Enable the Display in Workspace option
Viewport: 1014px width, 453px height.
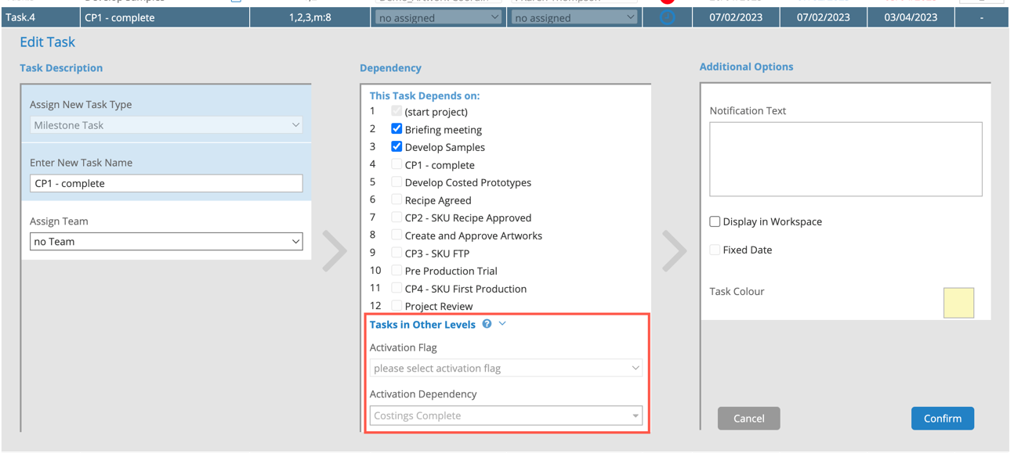coord(714,221)
